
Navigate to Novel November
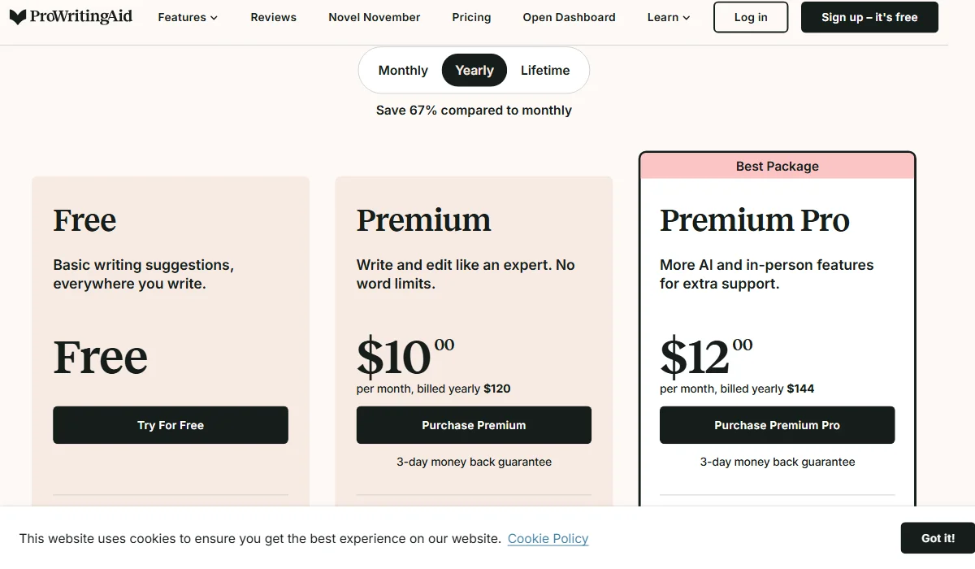(x=374, y=17)
